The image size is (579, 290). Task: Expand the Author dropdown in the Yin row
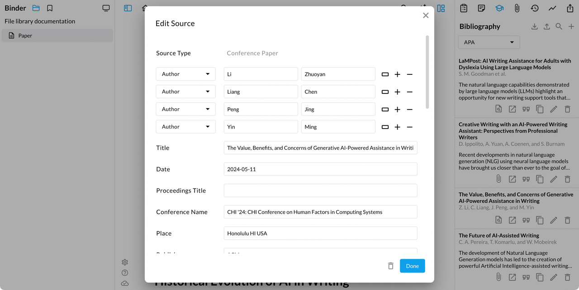pos(185,127)
